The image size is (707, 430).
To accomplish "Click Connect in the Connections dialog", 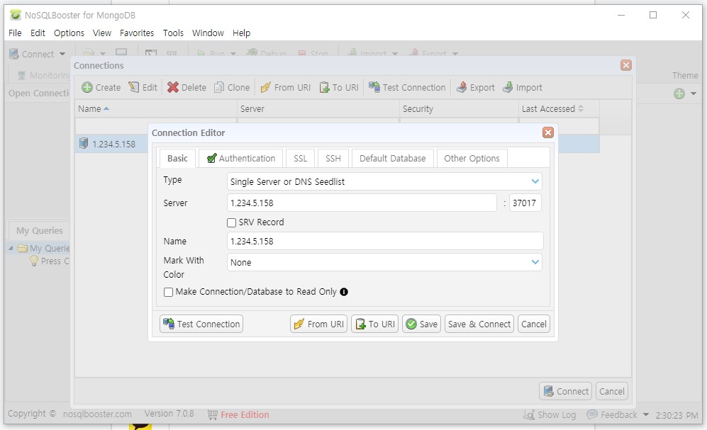I will click(x=565, y=391).
